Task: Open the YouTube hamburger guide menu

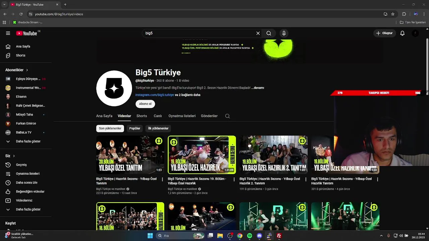Action: [8, 33]
